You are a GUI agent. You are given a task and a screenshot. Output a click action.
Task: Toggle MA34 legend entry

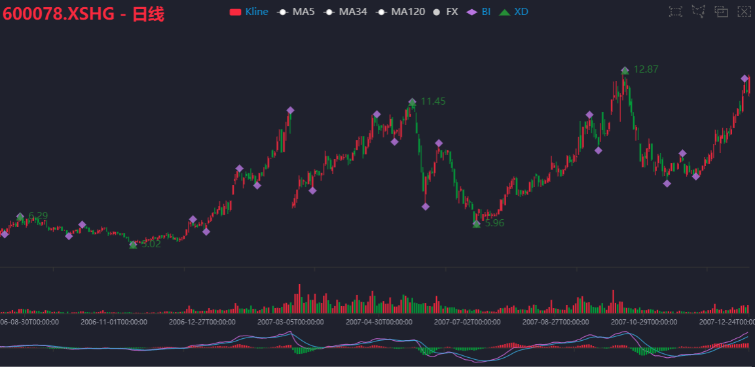click(x=344, y=12)
